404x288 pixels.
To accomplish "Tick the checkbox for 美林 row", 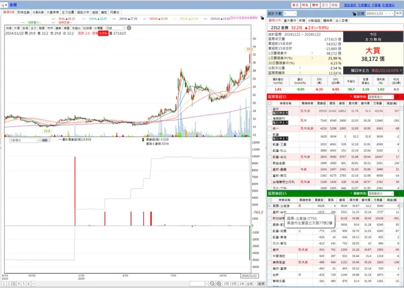I will coord(270,250).
